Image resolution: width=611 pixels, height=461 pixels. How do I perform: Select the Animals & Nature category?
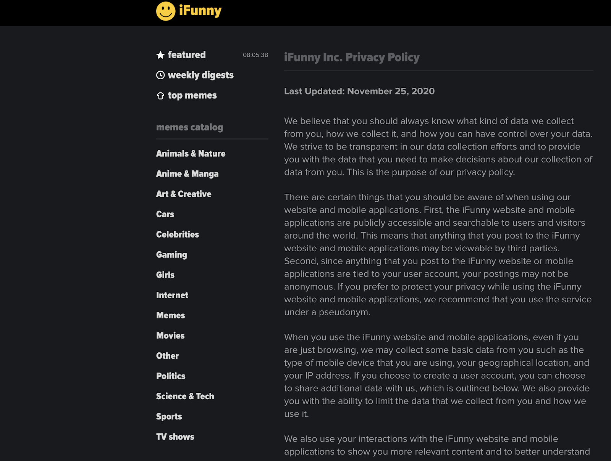(x=191, y=154)
